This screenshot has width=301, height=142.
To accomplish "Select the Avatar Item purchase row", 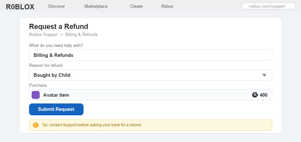I will coord(150,95).
